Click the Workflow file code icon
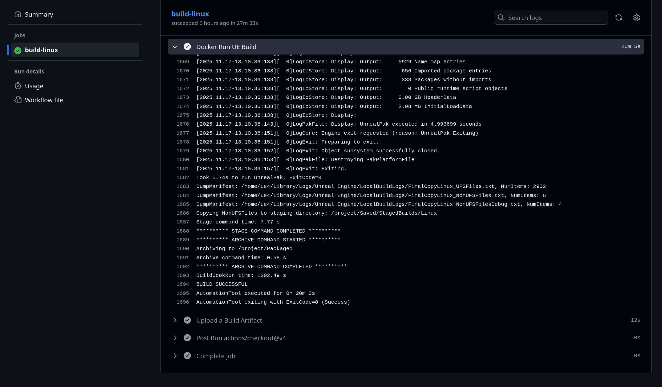The height and width of the screenshot is (387, 662). pos(18,100)
